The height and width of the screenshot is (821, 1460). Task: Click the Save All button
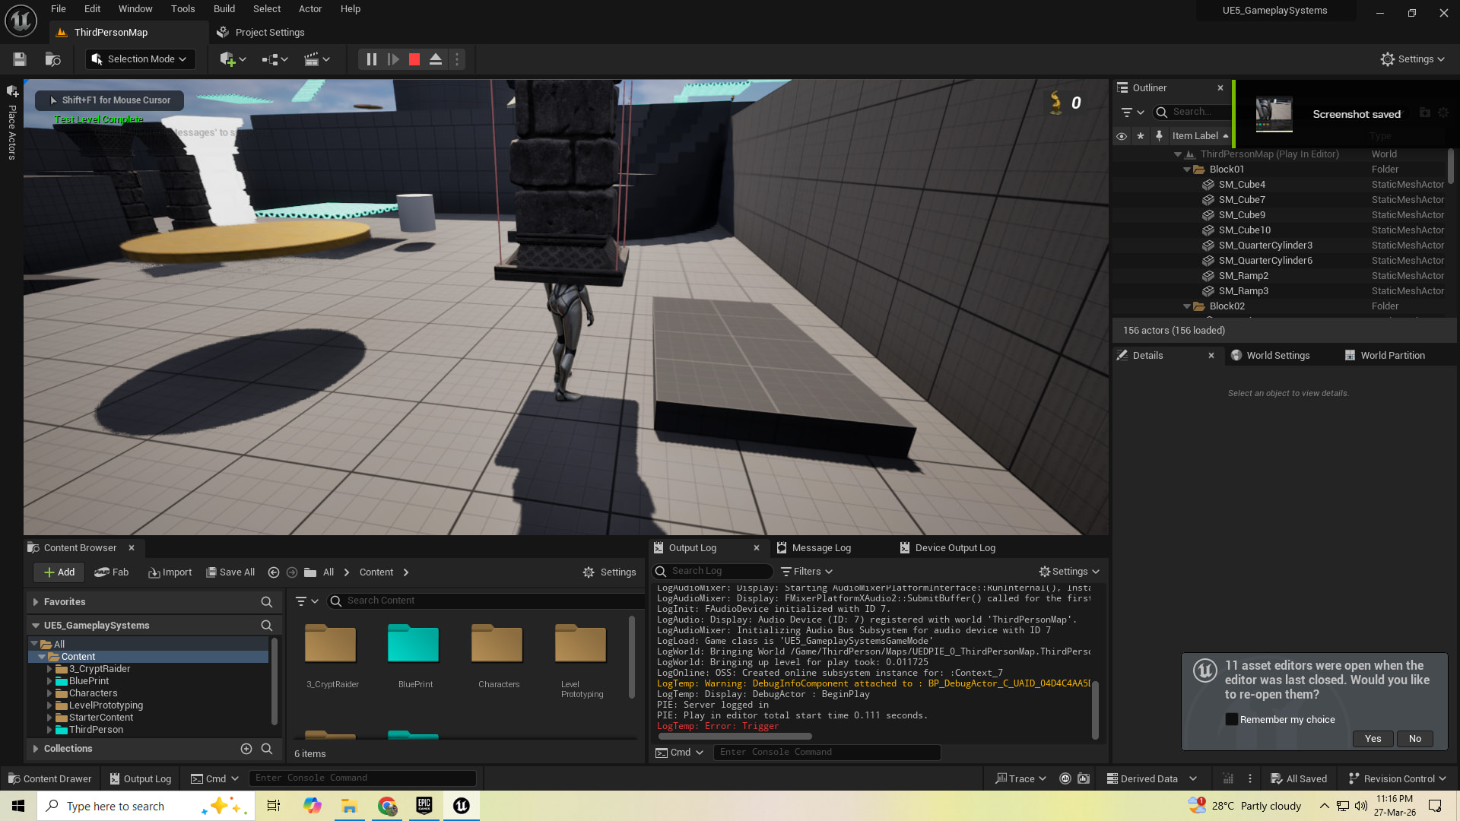point(230,572)
